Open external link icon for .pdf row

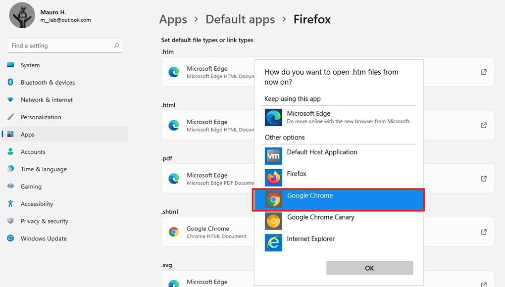click(x=483, y=179)
